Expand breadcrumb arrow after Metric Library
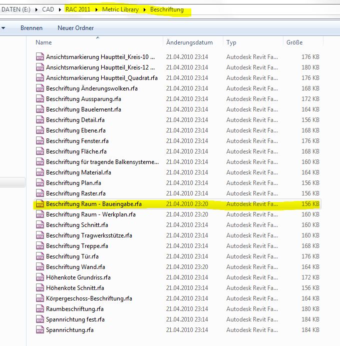This screenshot has height=346, width=340. click(x=145, y=9)
